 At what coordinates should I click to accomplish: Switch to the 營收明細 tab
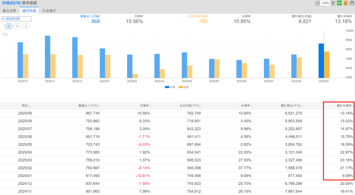[29, 11]
